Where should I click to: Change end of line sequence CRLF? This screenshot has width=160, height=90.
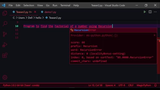click(x=131, y=85)
